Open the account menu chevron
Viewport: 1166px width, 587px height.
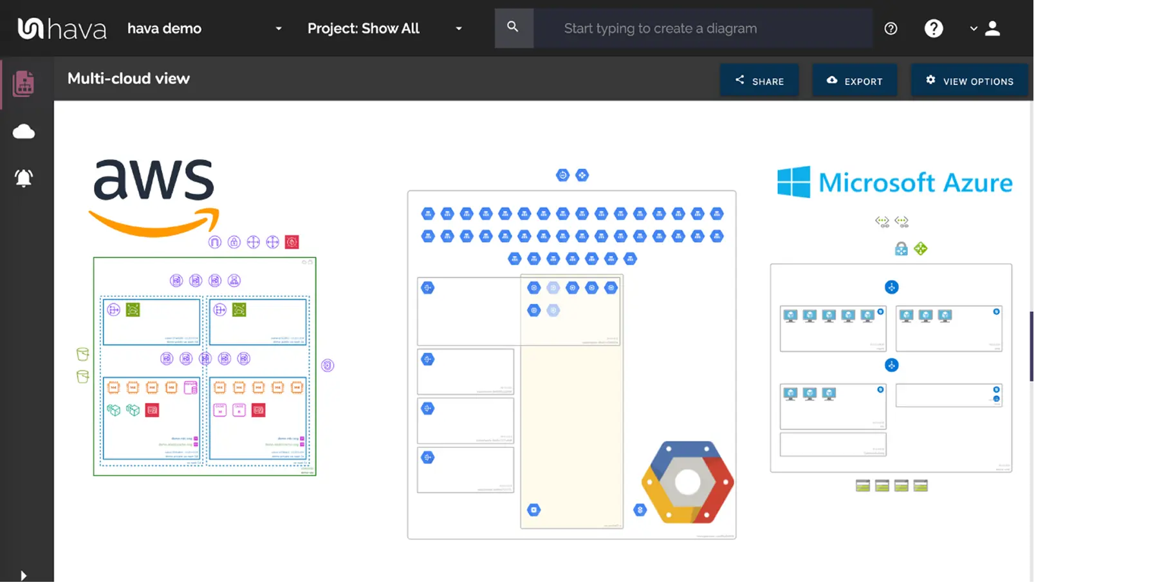973,28
